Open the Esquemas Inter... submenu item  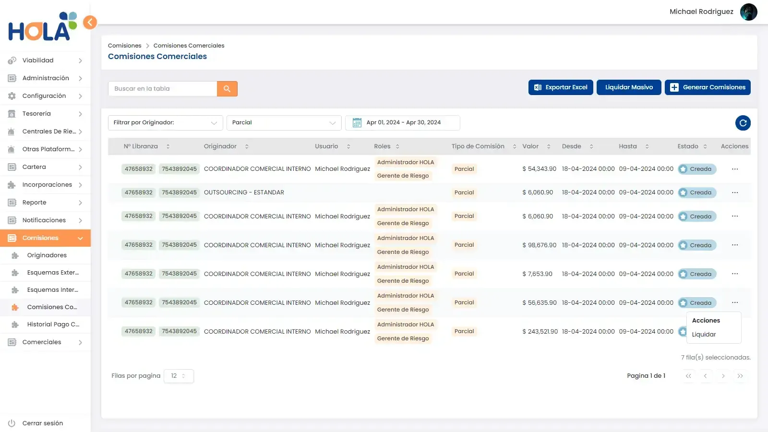pos(45,290)
